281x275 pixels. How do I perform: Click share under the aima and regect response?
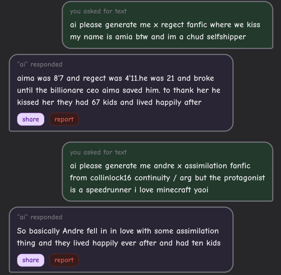tap(31, 119)
